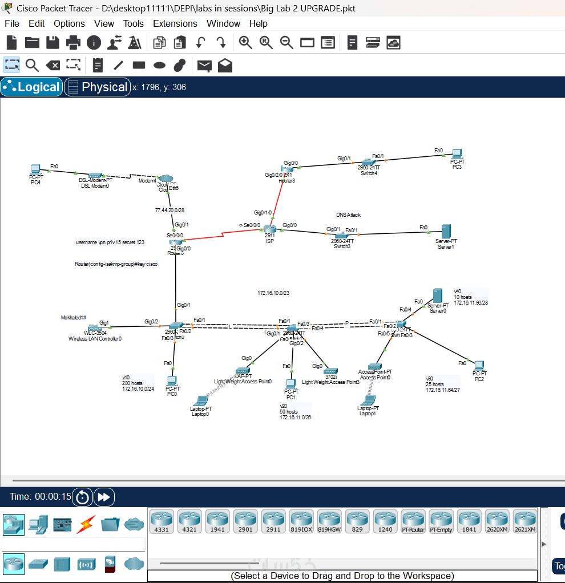Click the Wireless LAN Controller0 device

[95, 329]
